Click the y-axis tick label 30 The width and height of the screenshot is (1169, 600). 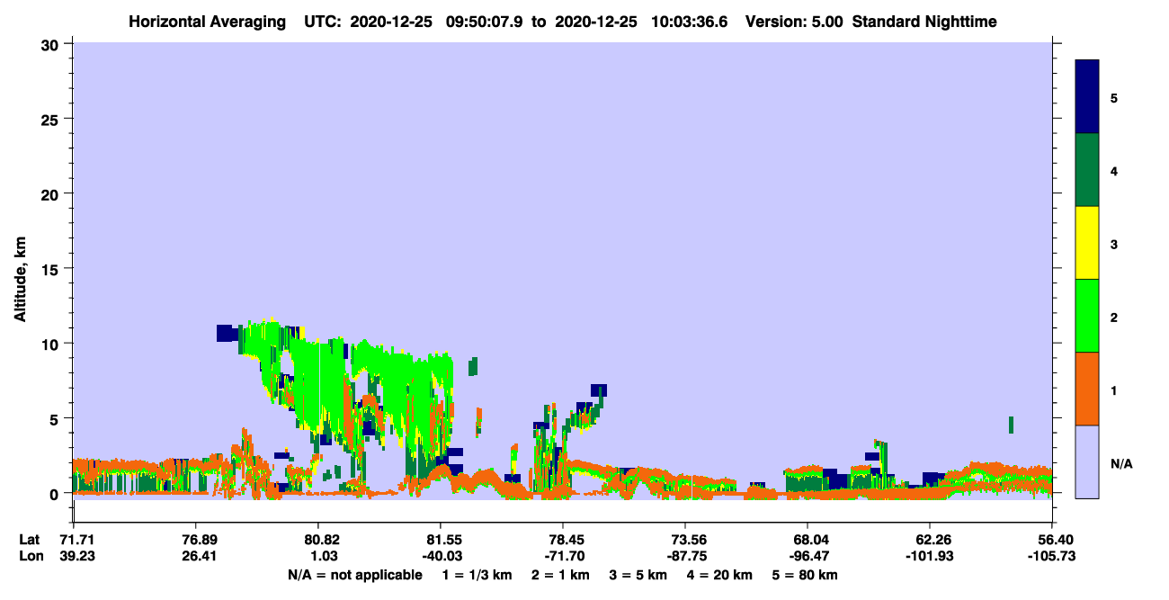[52, 44]
